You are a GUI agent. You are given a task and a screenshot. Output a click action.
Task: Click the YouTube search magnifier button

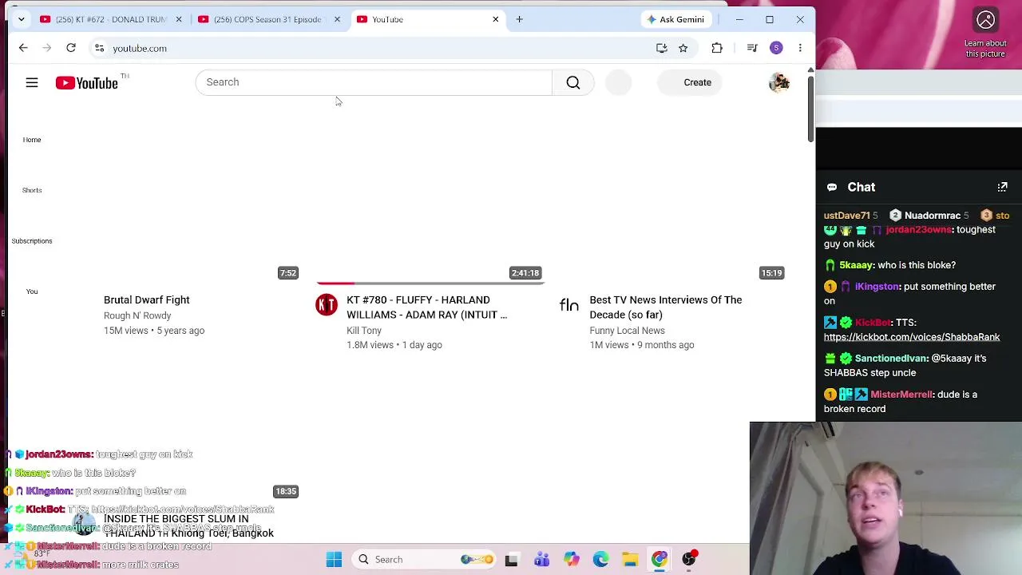[573, 82]
